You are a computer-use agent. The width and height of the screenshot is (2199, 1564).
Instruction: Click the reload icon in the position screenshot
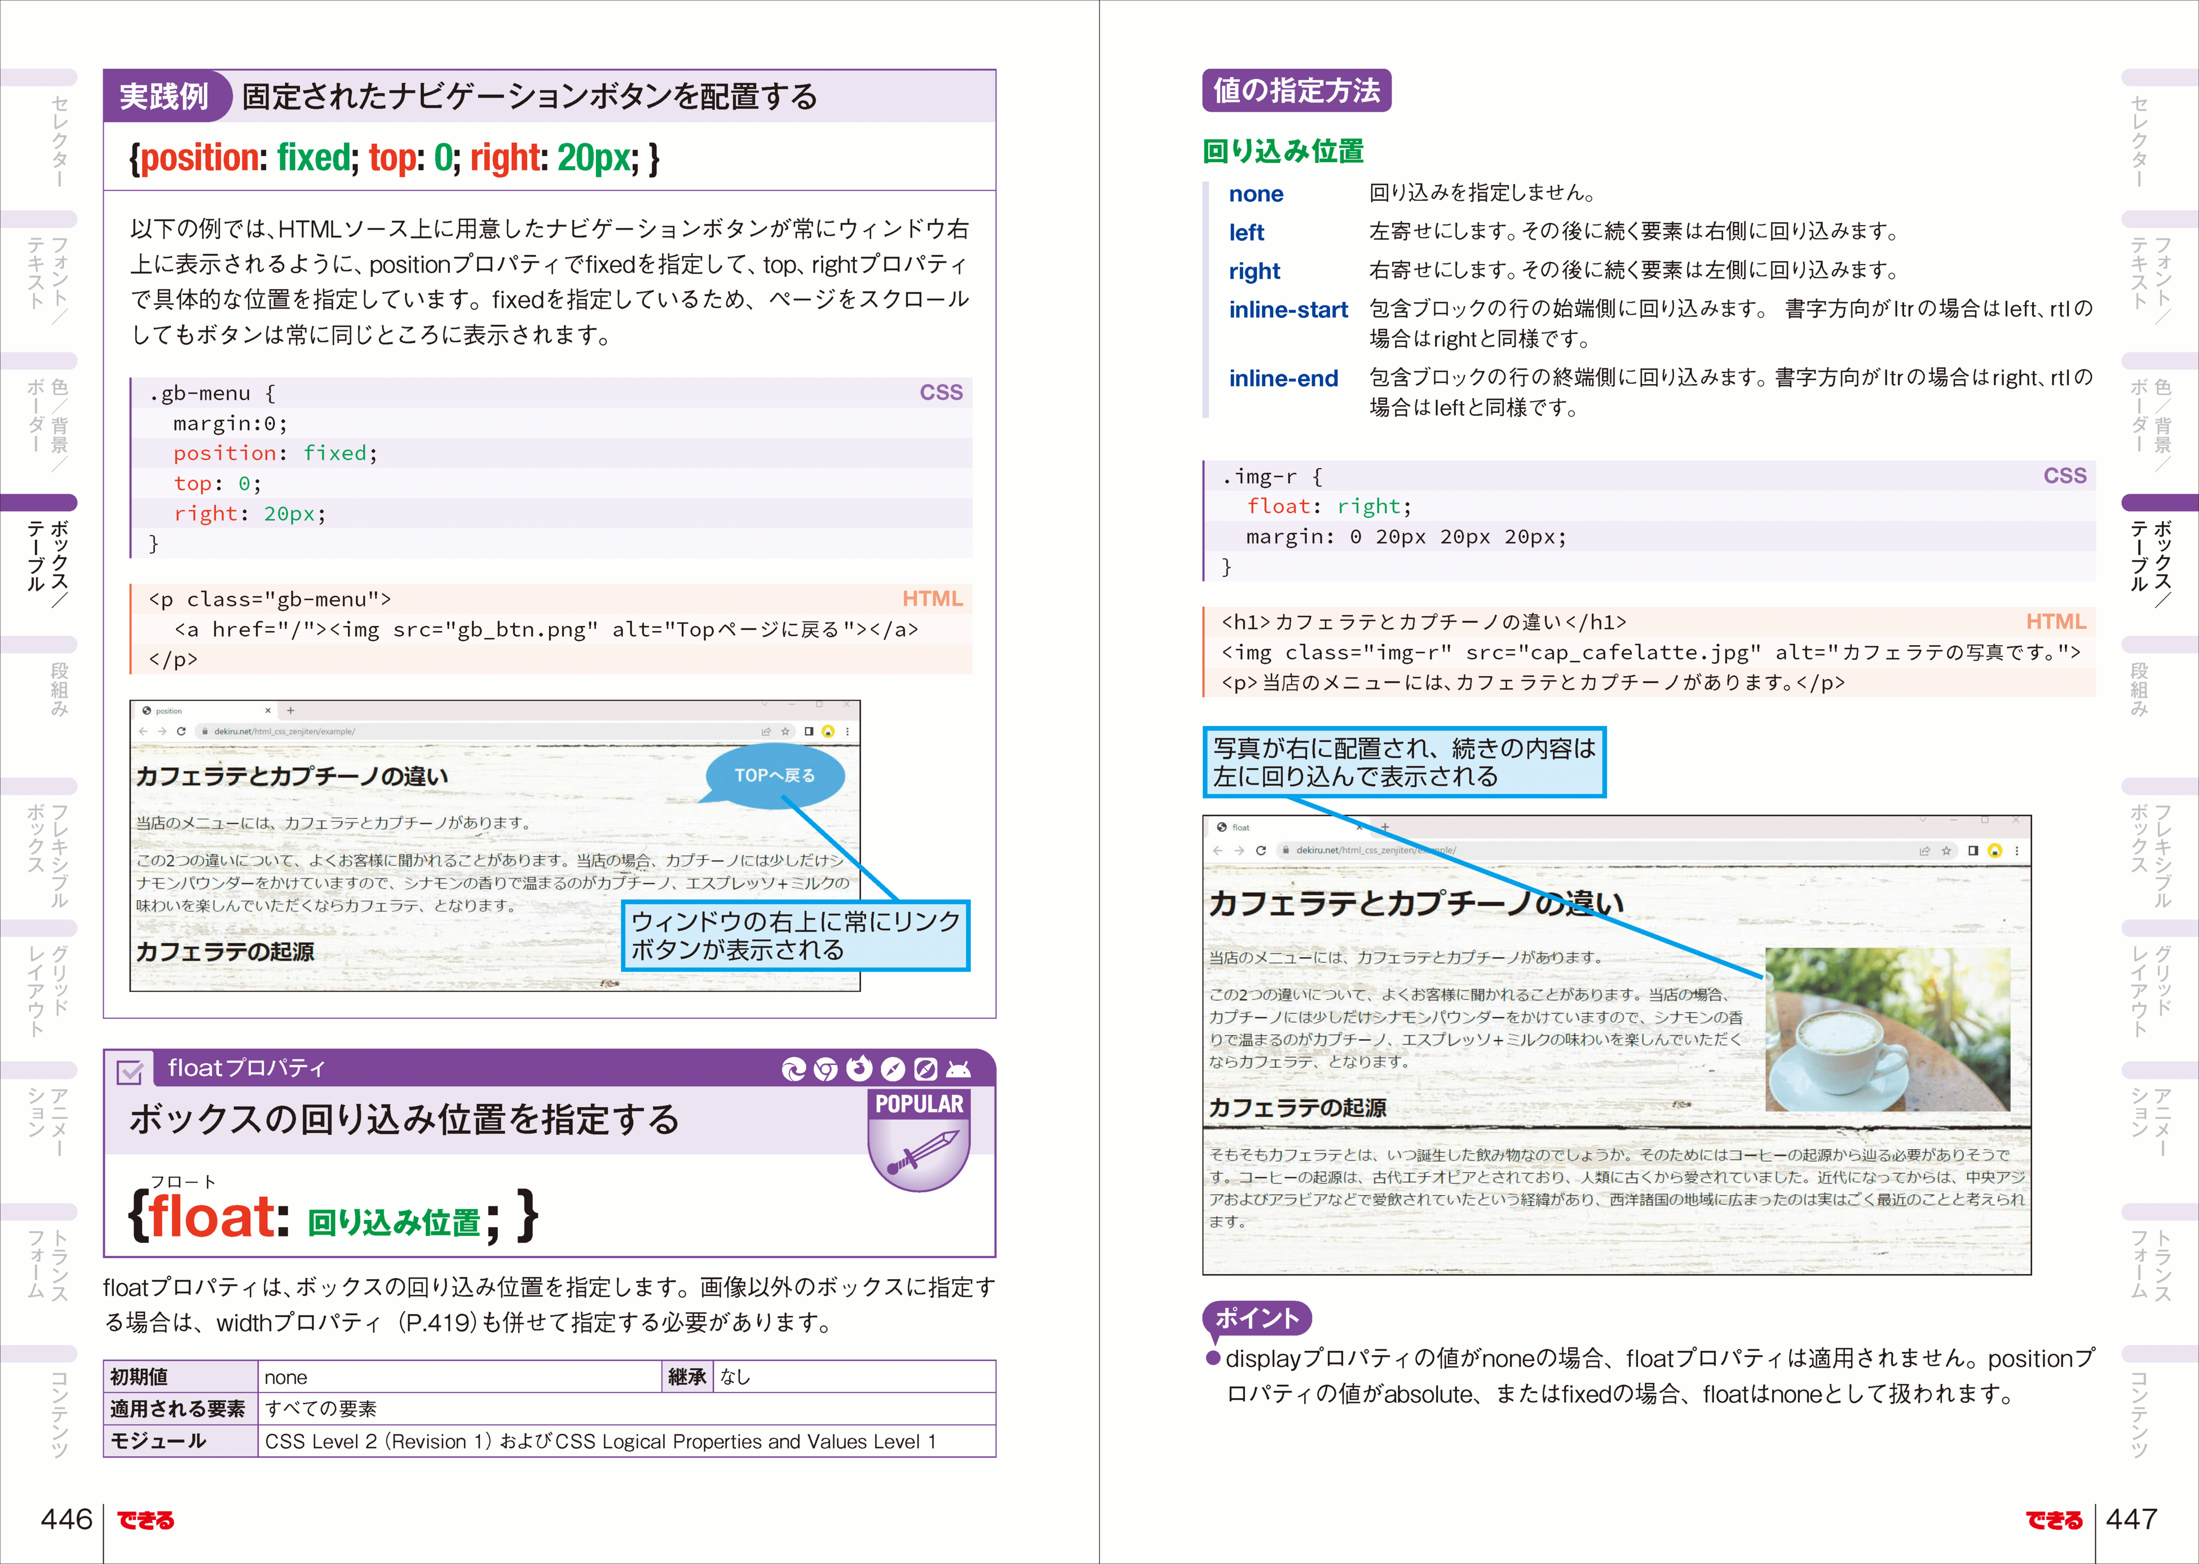pos(182,731)
